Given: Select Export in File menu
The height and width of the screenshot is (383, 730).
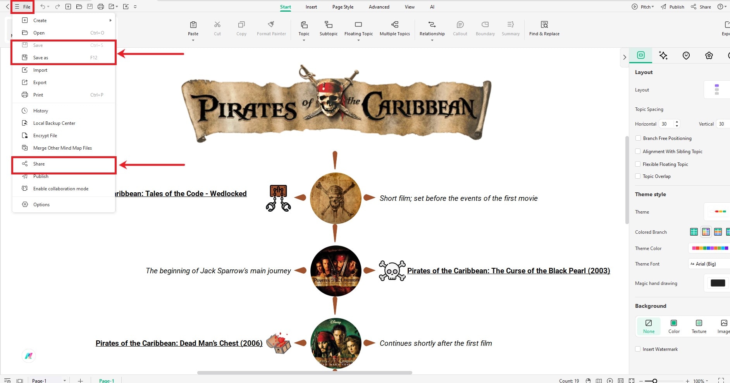Looking at the screenshot, I should tap(64, 82).
